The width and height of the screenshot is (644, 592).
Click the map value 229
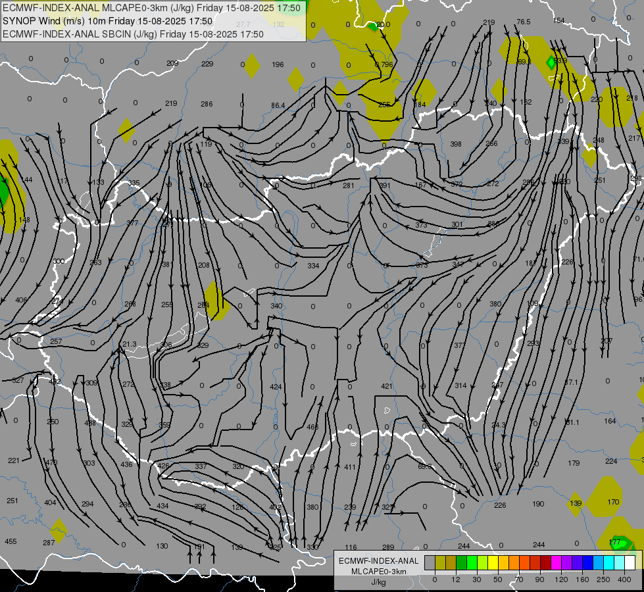click(207, 64)
